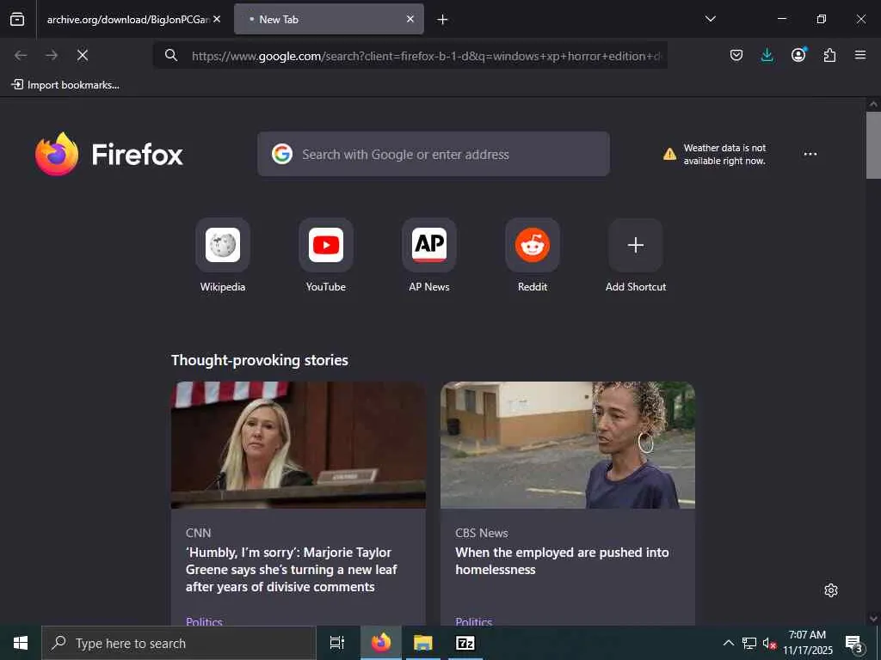Click the CBS News source label

482,533
